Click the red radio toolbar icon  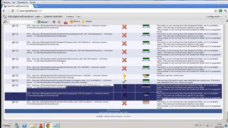coord(66,22)
